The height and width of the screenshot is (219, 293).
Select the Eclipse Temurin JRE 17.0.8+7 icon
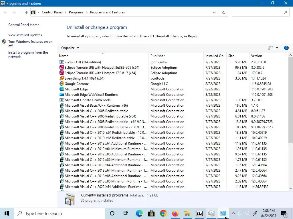[x=62, y=73]
